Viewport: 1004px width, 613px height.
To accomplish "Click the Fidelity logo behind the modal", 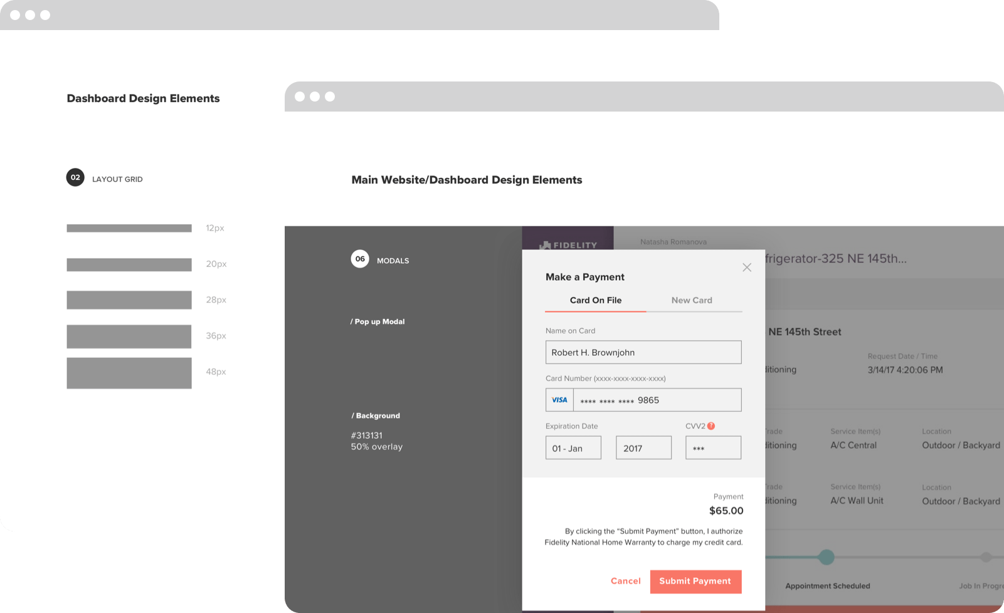I will click(568, 244).
